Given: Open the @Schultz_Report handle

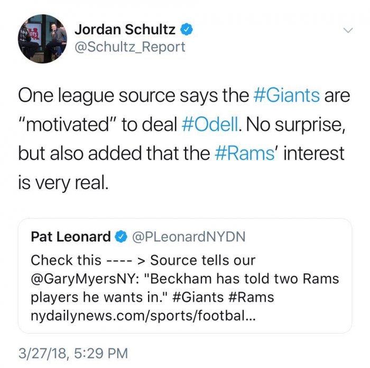Looking at the screenshot, I should (129, 47).
